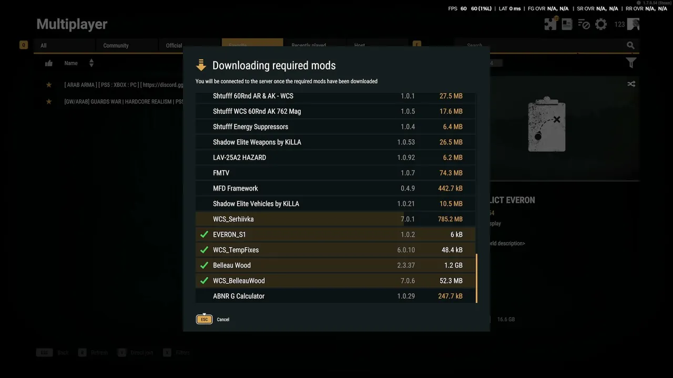673x378 pixels.
Task: Click the scenario clipboard thumbnail
Action: point(546,124)
